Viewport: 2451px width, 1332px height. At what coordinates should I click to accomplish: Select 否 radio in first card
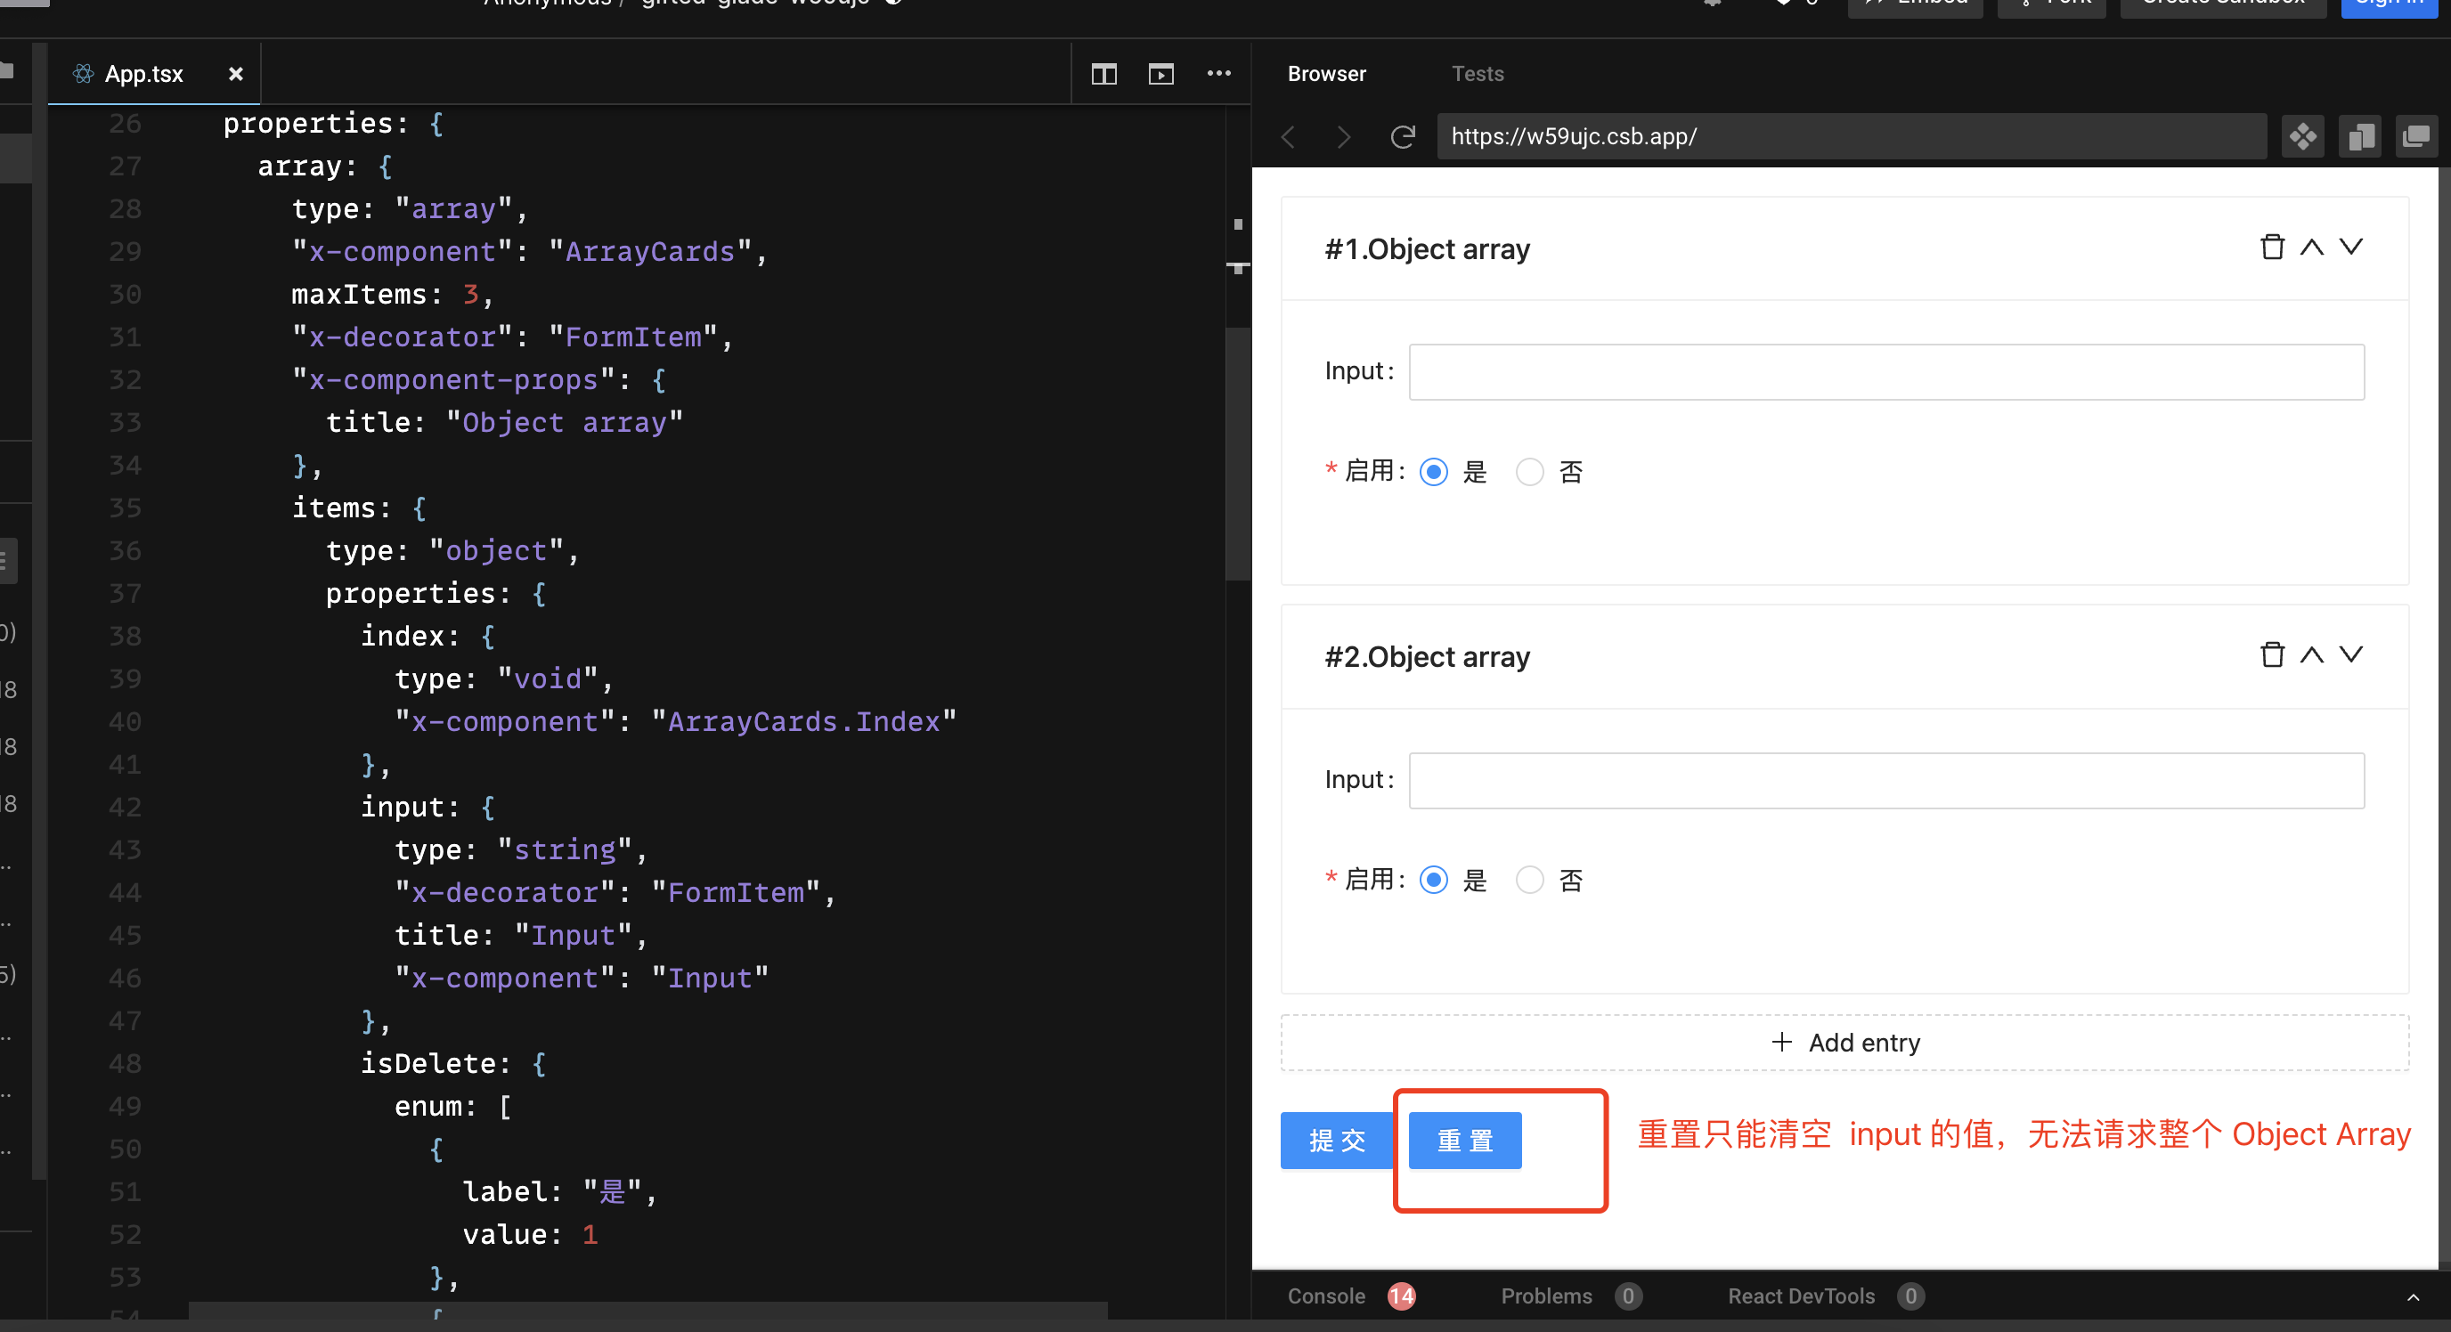(x=1529, y=472)
